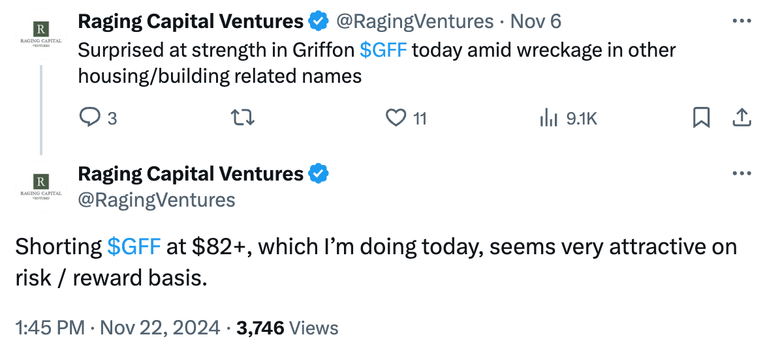Like the Nov 6 tweet with 11 likes
The height and width of the screenshot is (352, 765).
coord(406,119)
